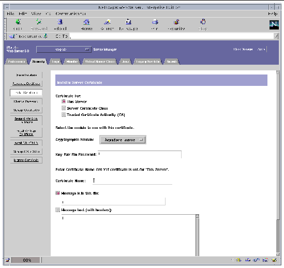Screen dimensions: 284x268
Task: Open Search from the browser toolbar
Action: click(108, 22)
